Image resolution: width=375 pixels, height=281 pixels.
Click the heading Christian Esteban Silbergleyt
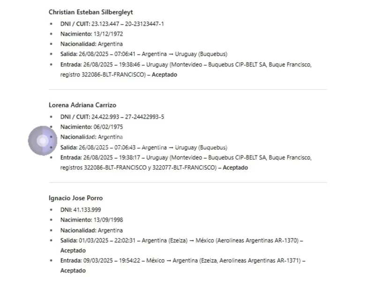tap(91, 12)
